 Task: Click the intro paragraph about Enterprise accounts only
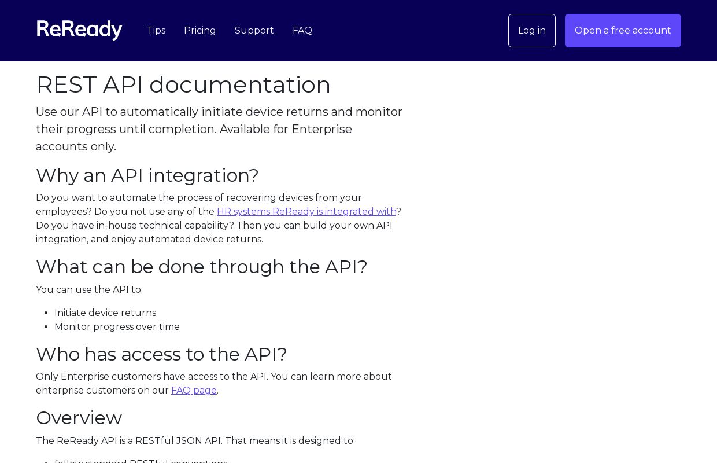pos(219,129)
